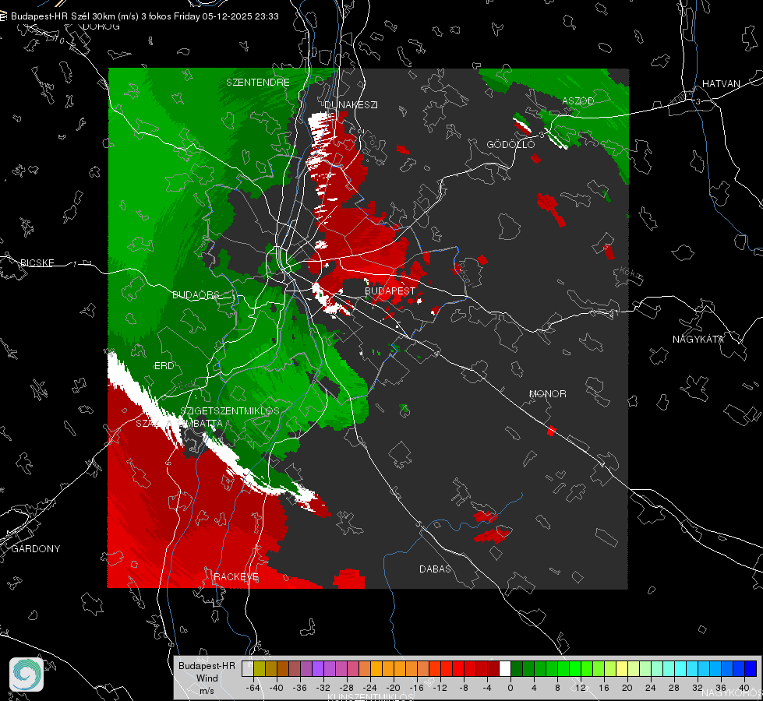Click the HATVAN city label
The width and height of the screenshot is (763, 701).
(x=721, y=84)
